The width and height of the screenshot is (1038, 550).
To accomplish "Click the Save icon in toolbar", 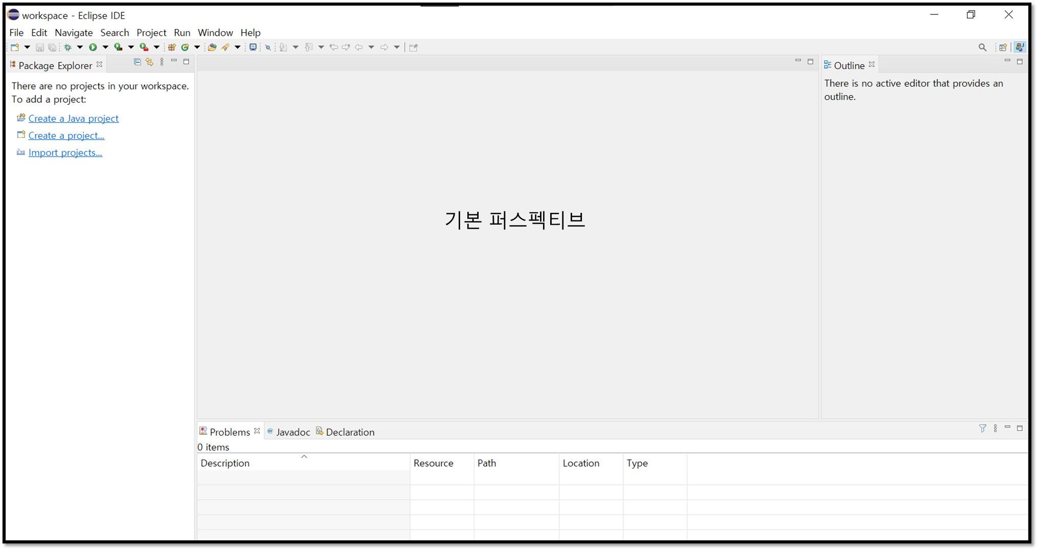I will 39,48.
